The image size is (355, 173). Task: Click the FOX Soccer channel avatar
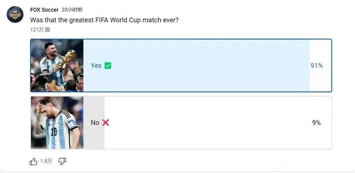tap(15, 14)
